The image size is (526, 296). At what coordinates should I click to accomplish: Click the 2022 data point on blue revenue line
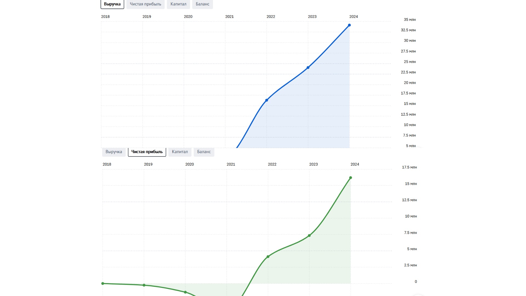coord(267,100)
